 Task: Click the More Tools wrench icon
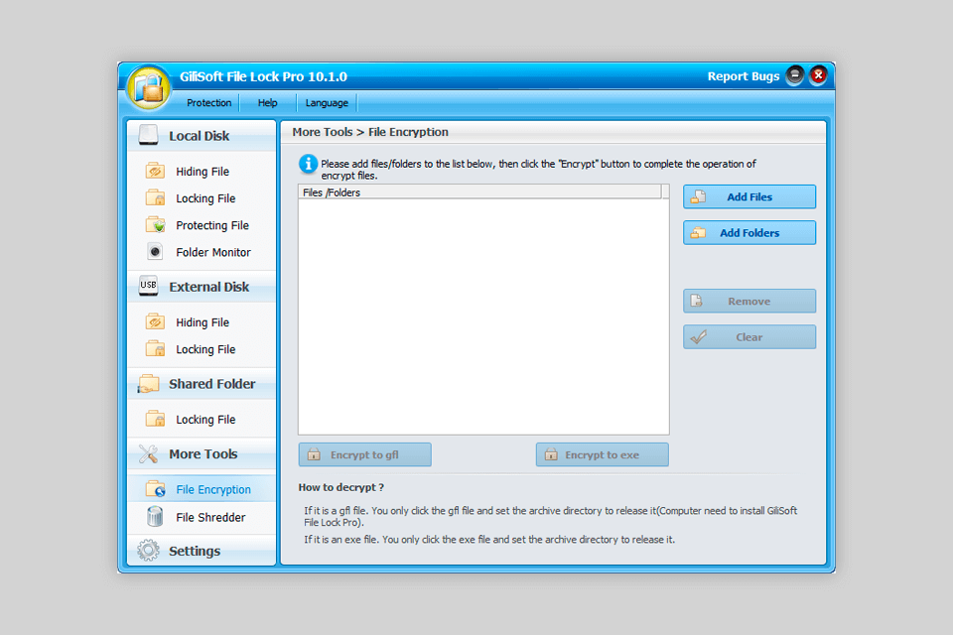click(x=148, y=453)
